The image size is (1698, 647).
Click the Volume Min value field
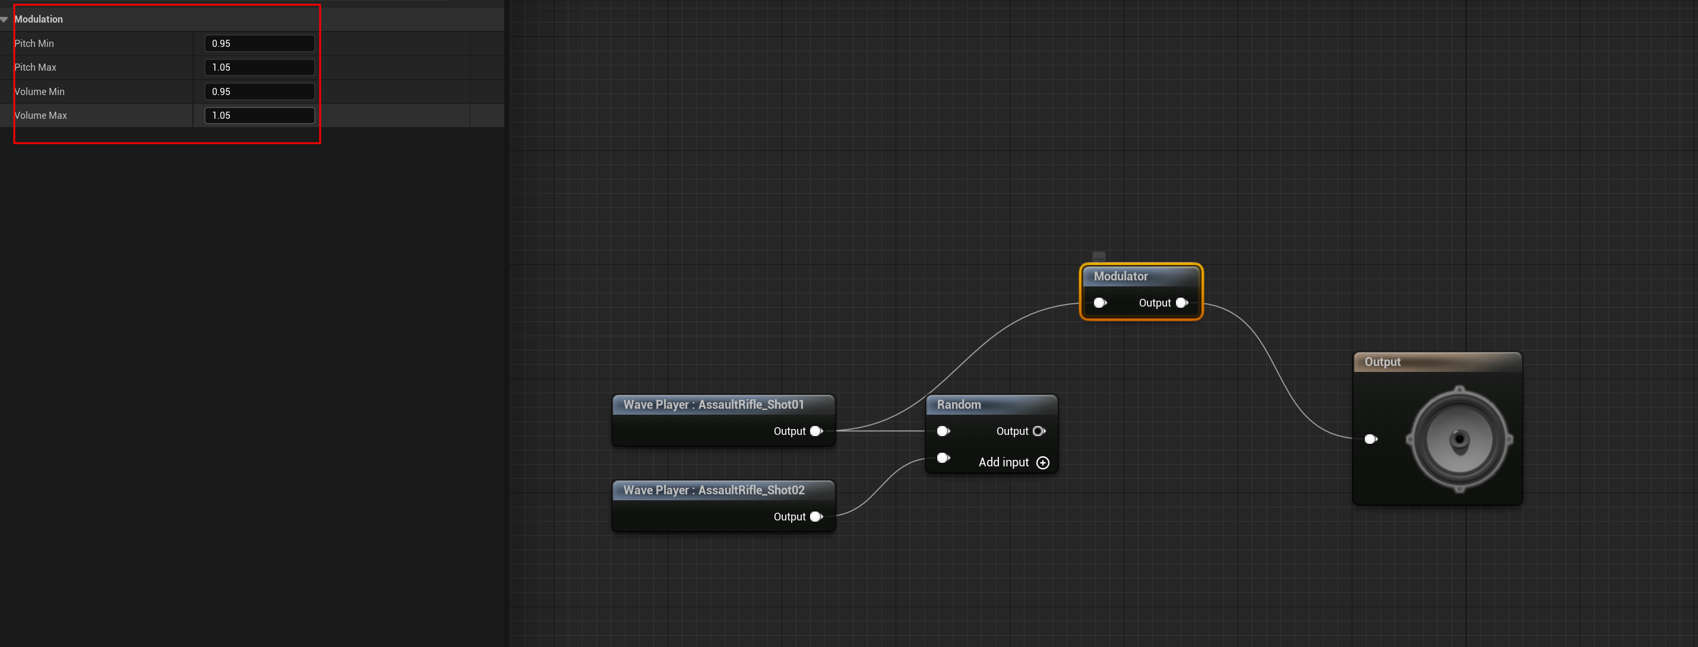pos(259,91)
